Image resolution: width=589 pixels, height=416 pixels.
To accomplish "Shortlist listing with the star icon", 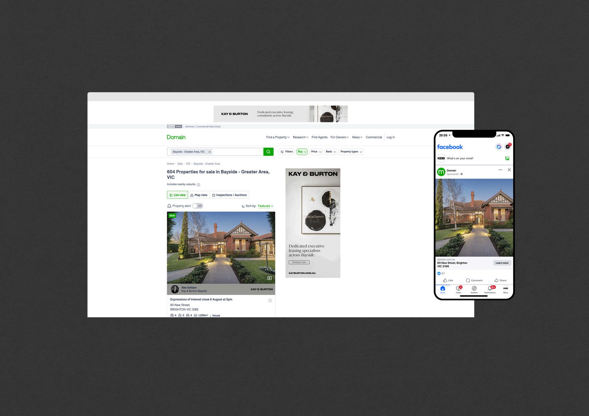I will [270, 300].
